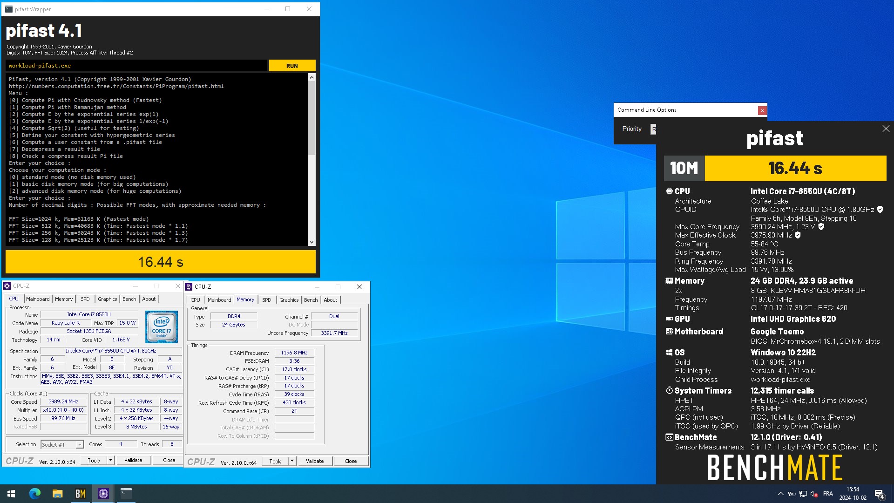Launch Microsoft Edge from taskbar
894x503 pixels.
click(x=34, y=494)
